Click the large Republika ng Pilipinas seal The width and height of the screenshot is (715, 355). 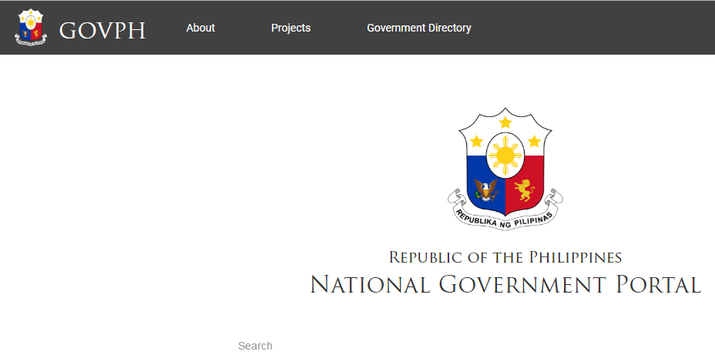505,169
